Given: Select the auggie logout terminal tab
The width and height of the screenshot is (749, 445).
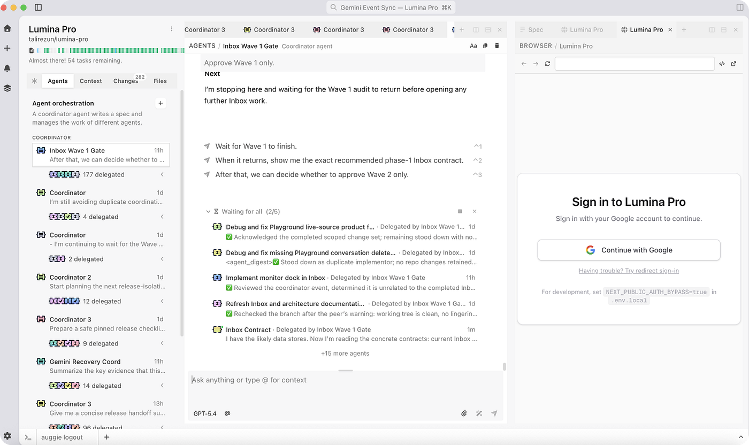Looking at the screenshot, I should [63, 437].
